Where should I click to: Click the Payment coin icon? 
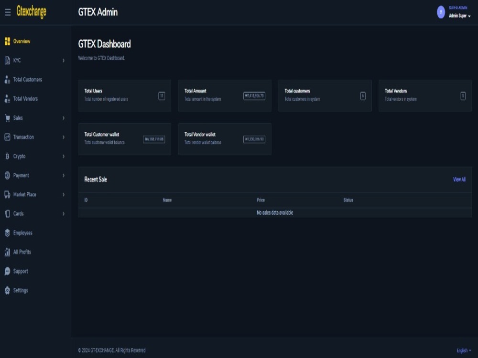[x=7, y=175]
